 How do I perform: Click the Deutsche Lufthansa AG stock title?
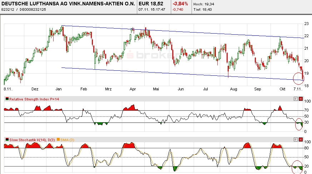click(68, 3)
